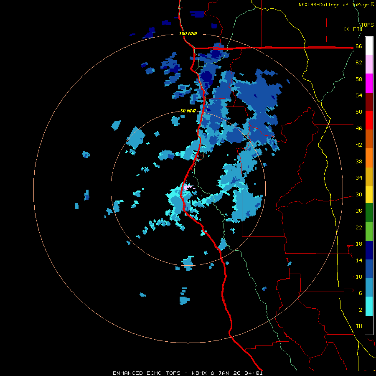Click the "38" legend value
This screenshot has height=376, width=376.
click(x=359, y=162)
